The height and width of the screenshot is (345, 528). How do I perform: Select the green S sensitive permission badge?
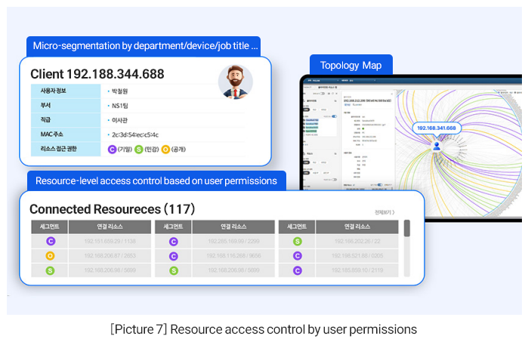pos(138,149)
